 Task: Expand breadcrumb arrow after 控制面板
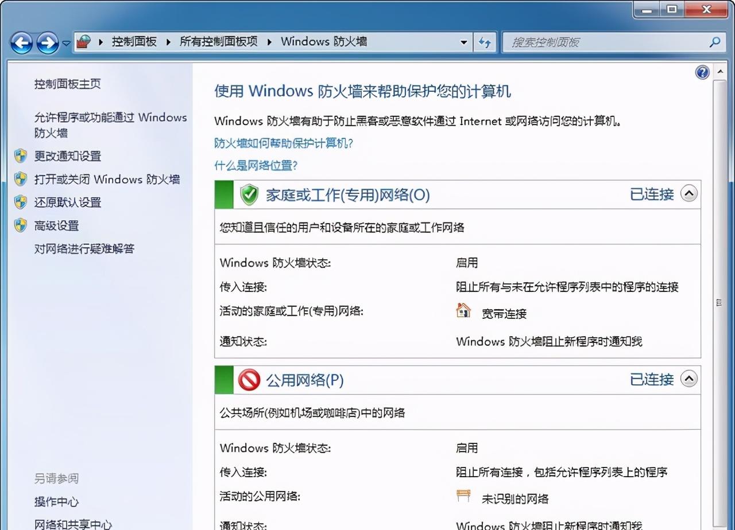(x=169, y=42)
